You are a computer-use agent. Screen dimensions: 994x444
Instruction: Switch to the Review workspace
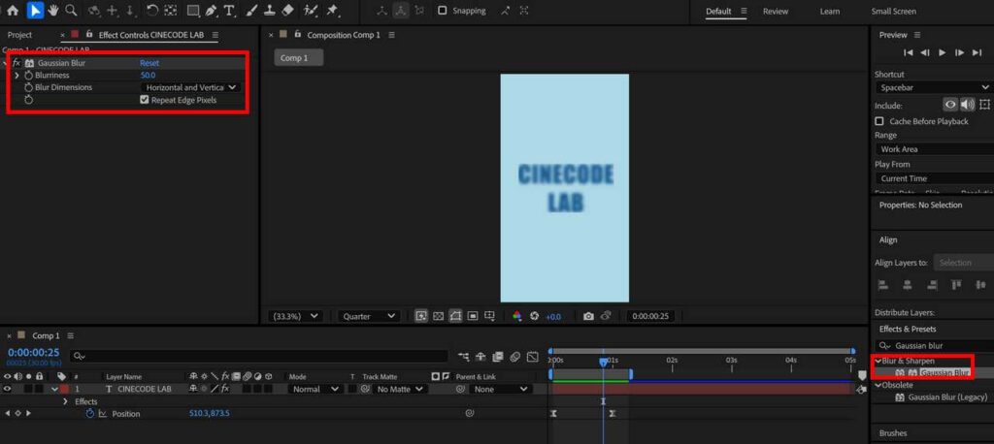click(776, 12)
